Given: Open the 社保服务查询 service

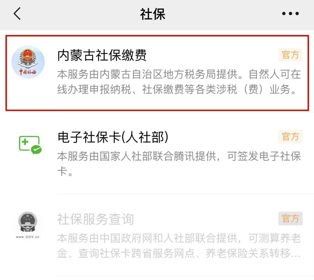Looking at the screenshot, I should [157, 235].
